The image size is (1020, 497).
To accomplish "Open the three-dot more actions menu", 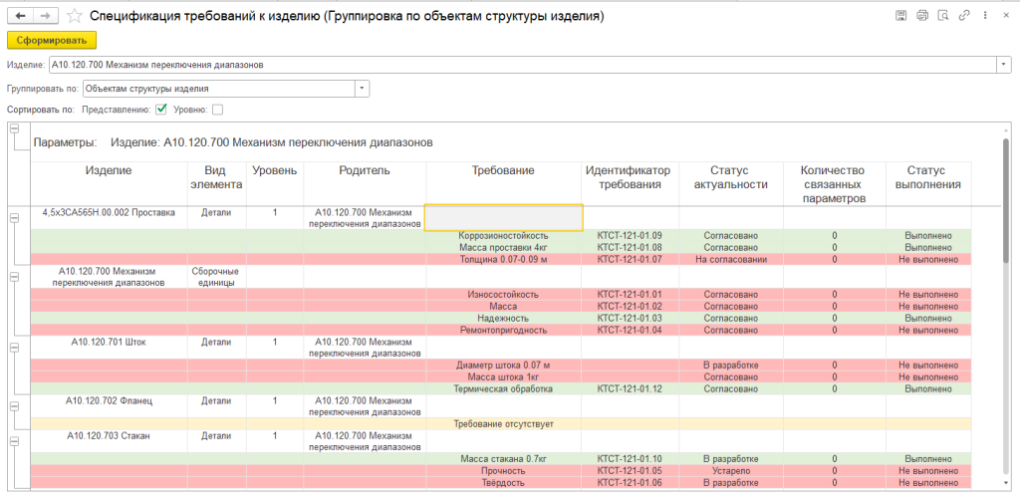I will (983, 15).
